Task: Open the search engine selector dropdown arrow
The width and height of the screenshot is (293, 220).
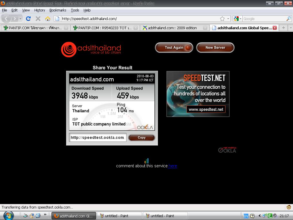Action: (x=240, y=19)
